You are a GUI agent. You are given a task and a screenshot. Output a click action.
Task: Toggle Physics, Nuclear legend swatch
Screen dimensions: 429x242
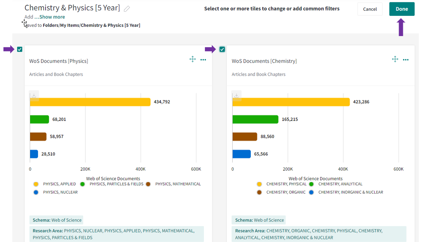point(36,192)
